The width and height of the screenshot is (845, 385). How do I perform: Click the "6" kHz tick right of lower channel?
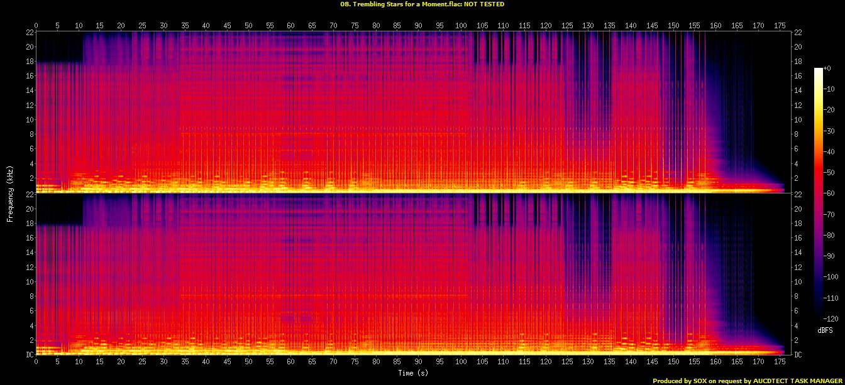[x=796, y=311]
